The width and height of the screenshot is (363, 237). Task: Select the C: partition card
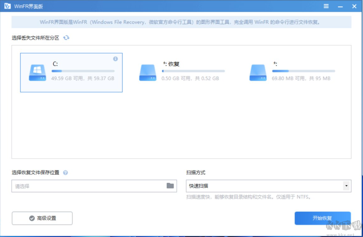(72, 72)
